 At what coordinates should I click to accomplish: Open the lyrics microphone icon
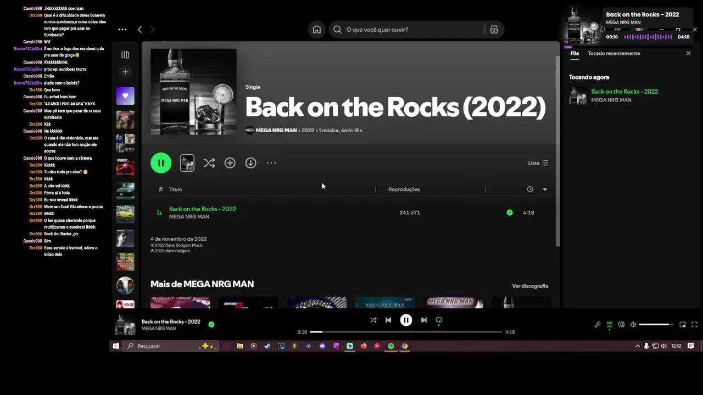tap(598, 325)
